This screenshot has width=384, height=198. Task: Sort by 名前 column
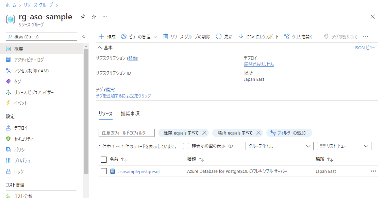coord(118,160)
